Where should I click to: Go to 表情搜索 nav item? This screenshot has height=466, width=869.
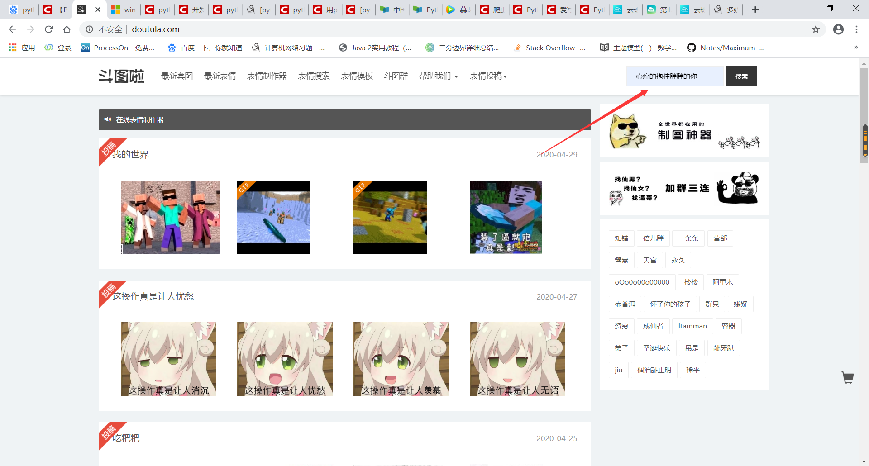(314, 76)
